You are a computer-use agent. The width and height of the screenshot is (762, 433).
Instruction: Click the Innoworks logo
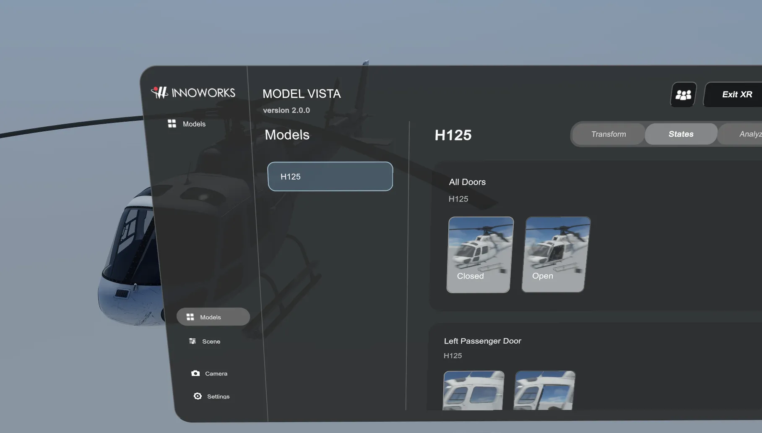(x=193, y=92)
